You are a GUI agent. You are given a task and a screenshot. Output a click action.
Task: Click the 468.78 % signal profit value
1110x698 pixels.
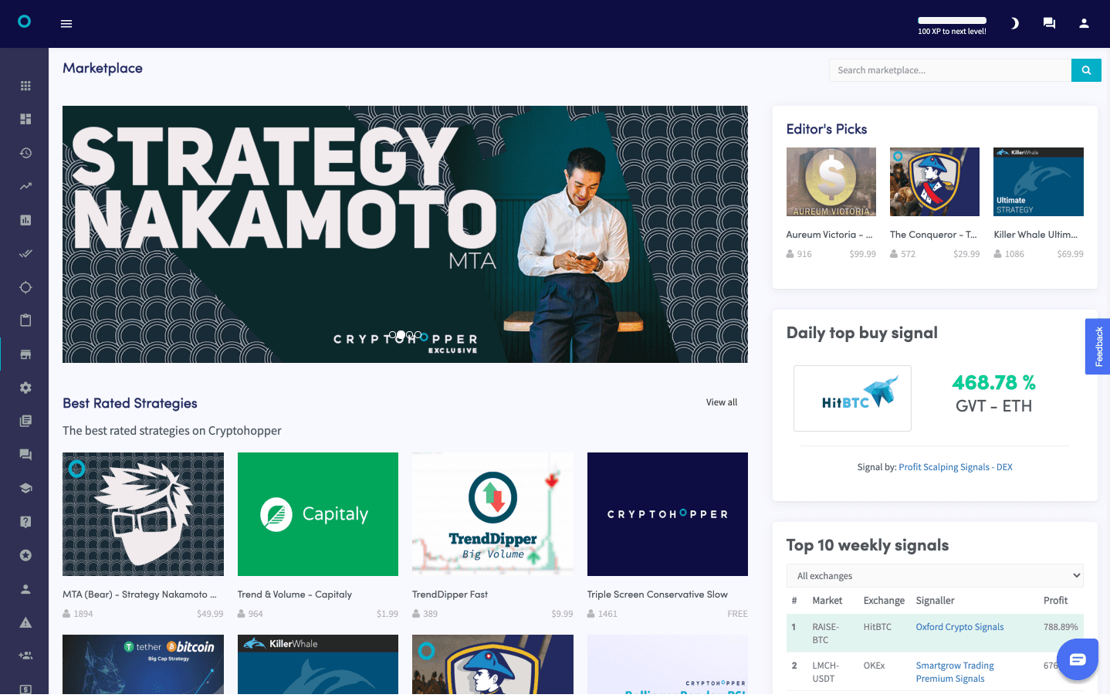pos(994,383)
